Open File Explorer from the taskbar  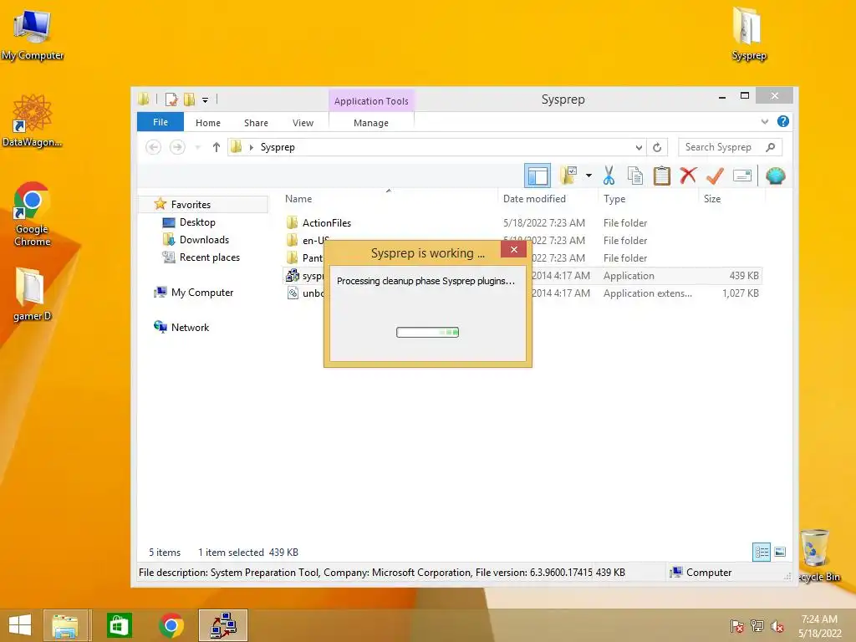(x=65, y=625)
